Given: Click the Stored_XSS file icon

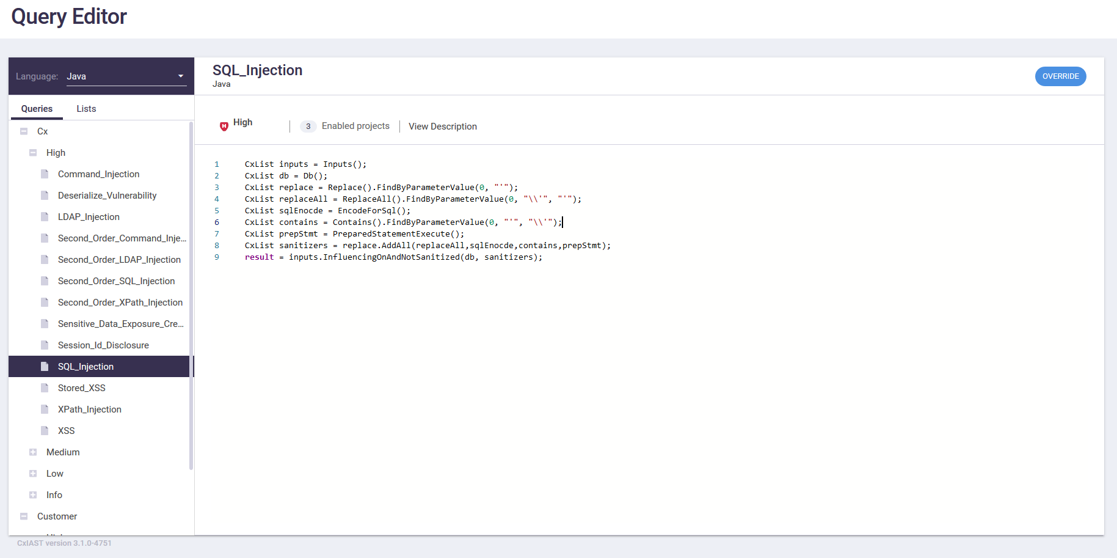Looking at the screenshot, I should pyautogui.click(x=45, y=388).
